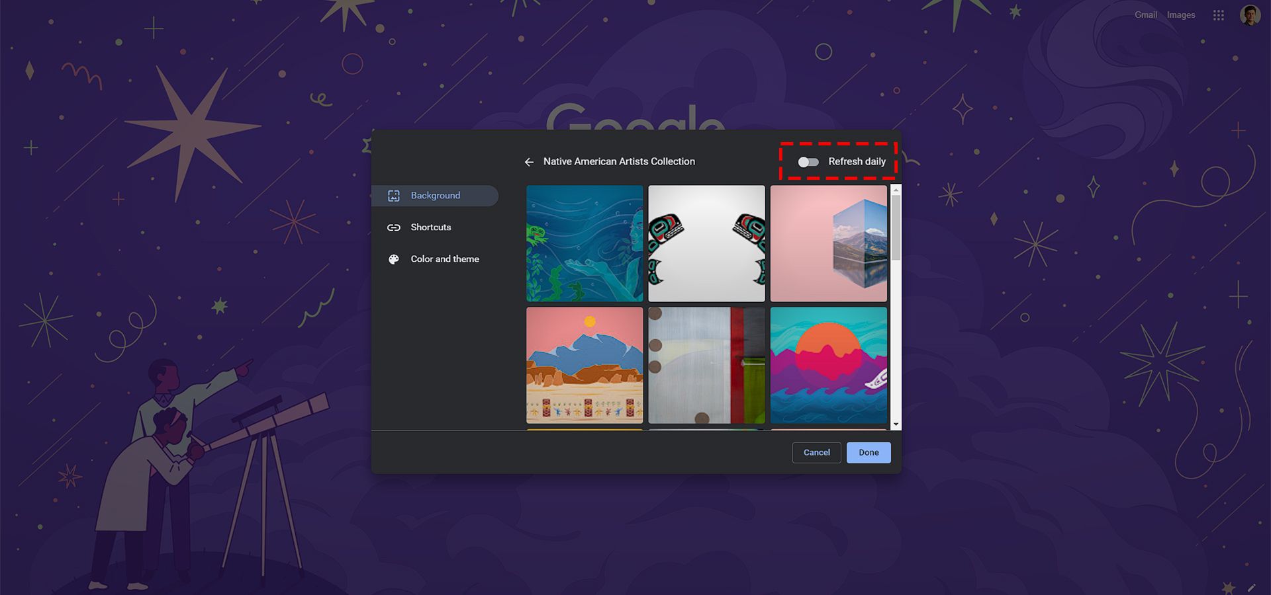
Task: Switch to the Color and theme section
Action: pos(444,259)
